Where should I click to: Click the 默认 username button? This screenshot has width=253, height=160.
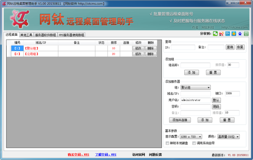216,100
